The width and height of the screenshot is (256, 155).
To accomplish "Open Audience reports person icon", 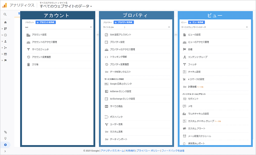I will click(5, 41).
